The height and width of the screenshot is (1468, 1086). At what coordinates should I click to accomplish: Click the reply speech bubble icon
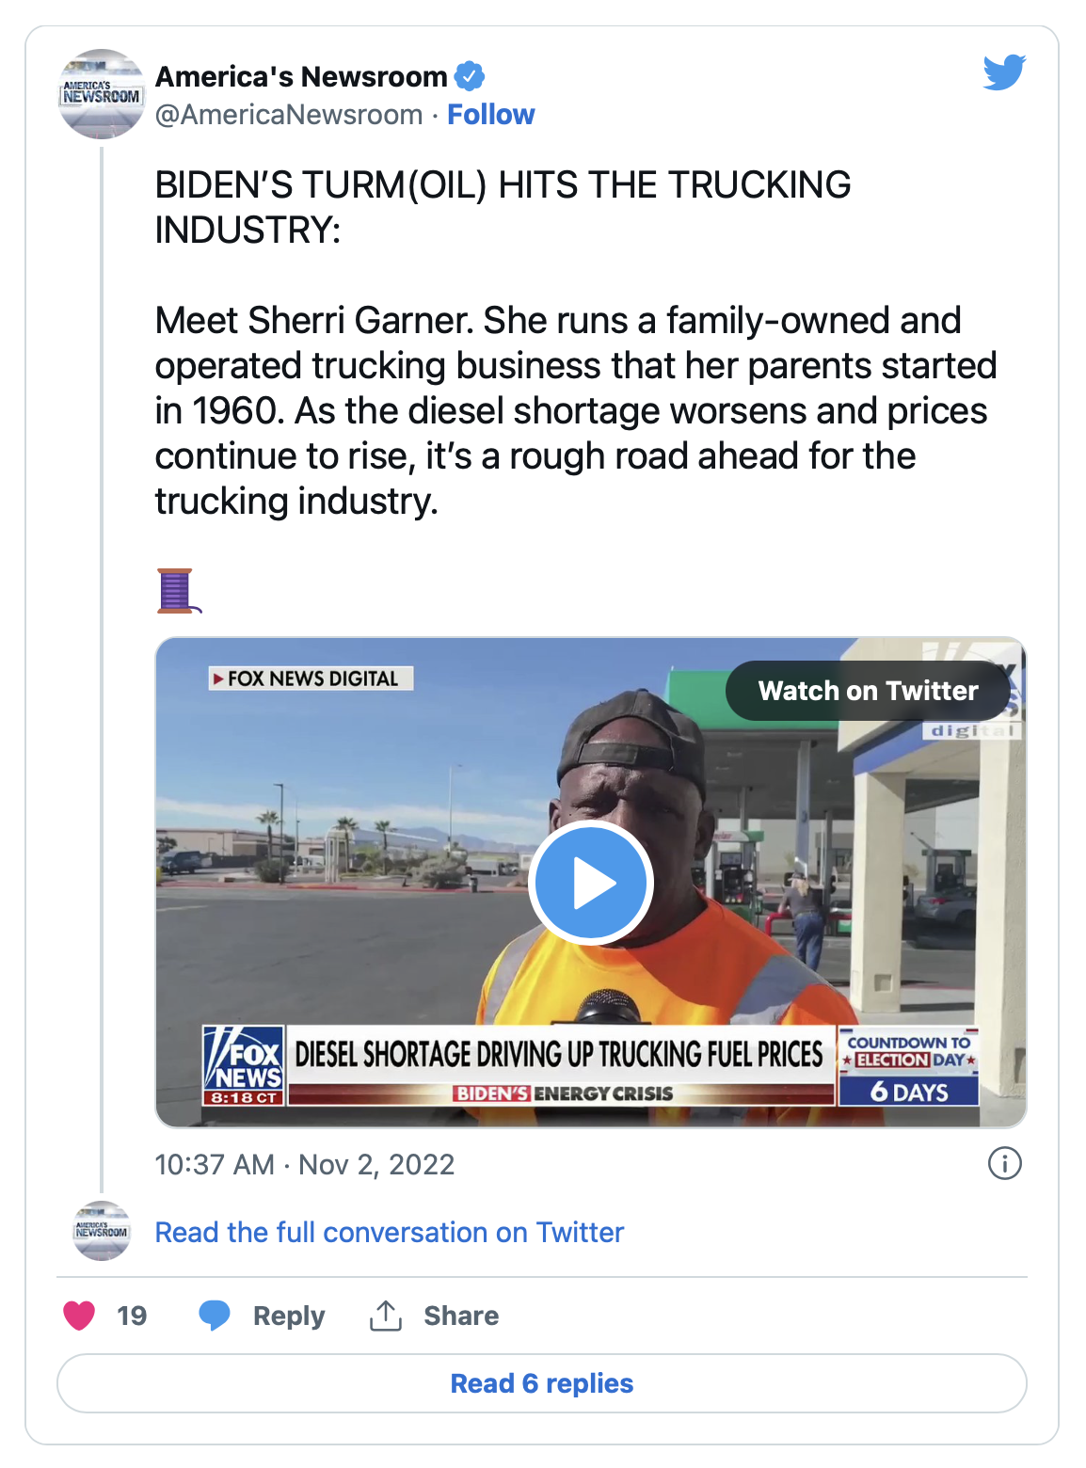[215, 1315]
